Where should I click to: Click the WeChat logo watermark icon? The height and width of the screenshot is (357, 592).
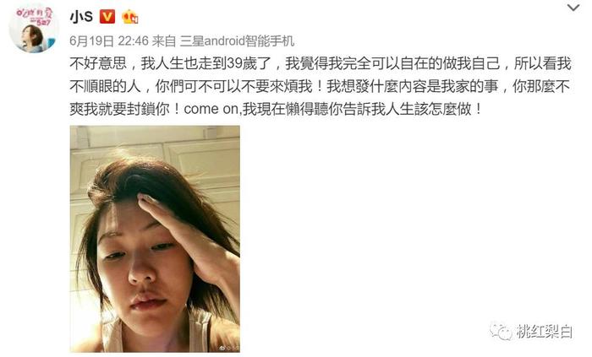(x=501, y=331)
